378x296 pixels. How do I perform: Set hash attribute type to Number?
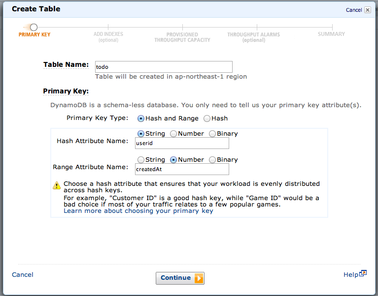[173, 134]
